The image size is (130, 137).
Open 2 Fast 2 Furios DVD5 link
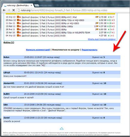pyautogui.click(x=43, y=36)
